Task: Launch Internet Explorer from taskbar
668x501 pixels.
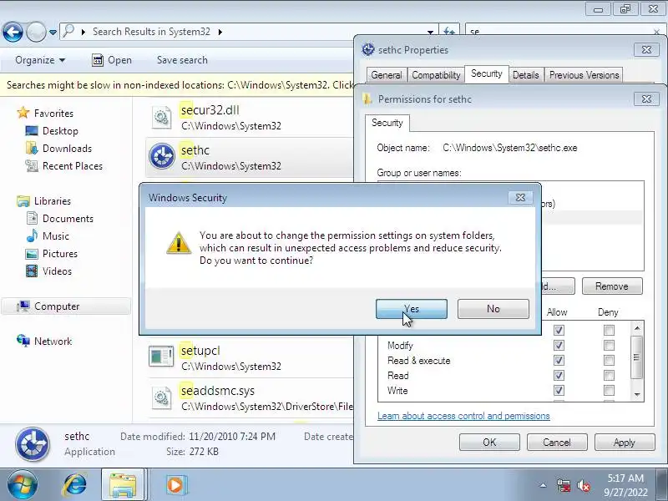Action: (x=75, y=485)
